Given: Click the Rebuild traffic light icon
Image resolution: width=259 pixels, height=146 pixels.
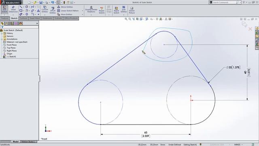Looking at the screenshot, I should (64, 2).
